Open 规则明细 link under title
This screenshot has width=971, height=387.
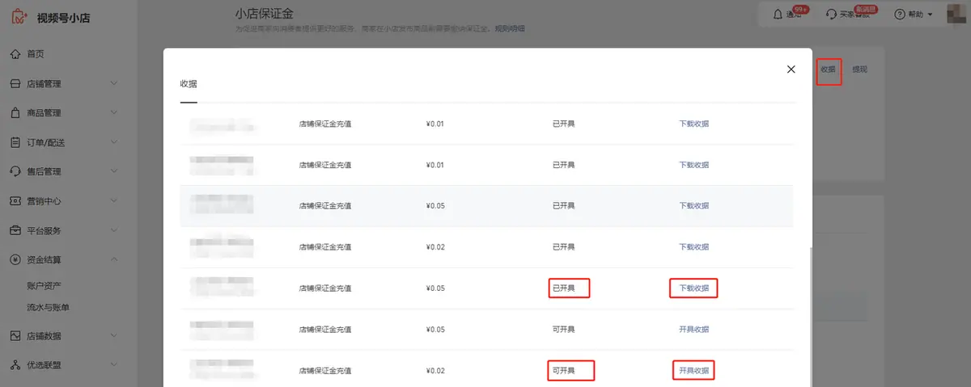[x=510, y=29]
